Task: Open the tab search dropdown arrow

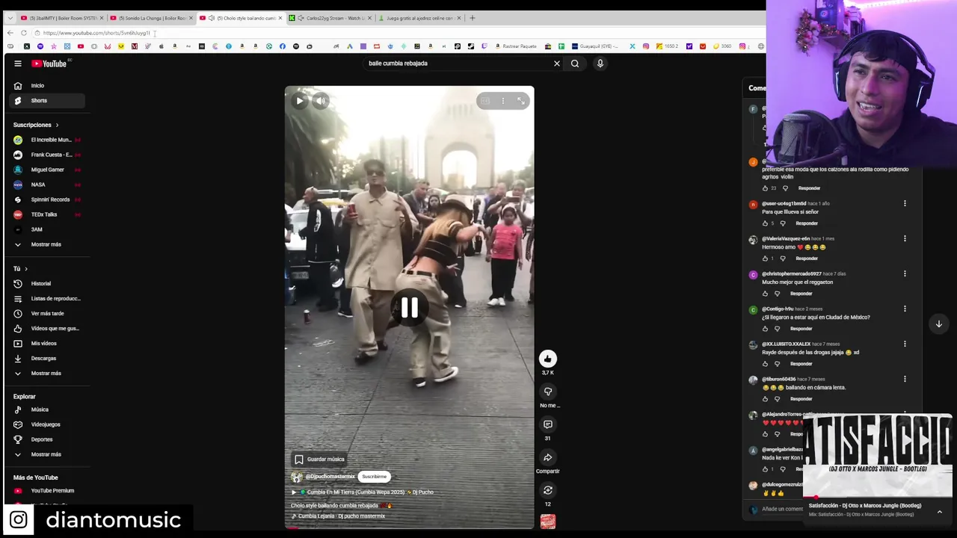Action: [10, 18]
